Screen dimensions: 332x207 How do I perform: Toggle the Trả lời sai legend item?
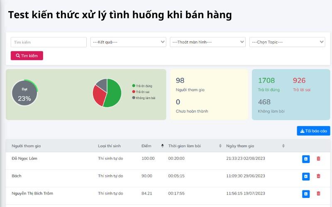[141, 92]
